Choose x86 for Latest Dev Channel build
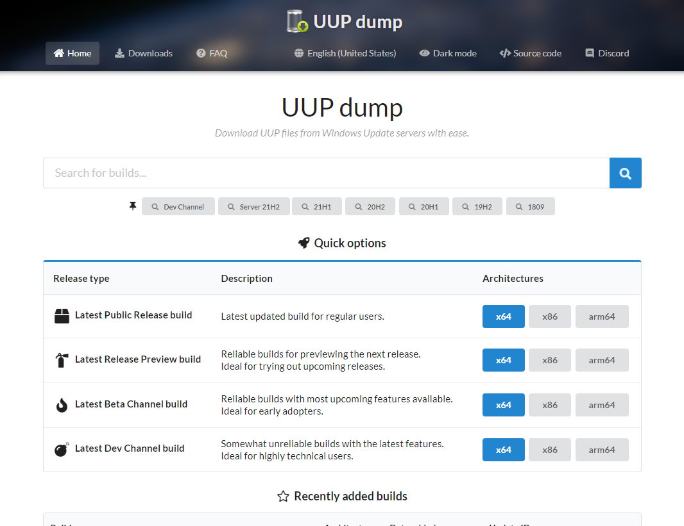The height and width of the screenshot is (526, 684). coord(550,450)
